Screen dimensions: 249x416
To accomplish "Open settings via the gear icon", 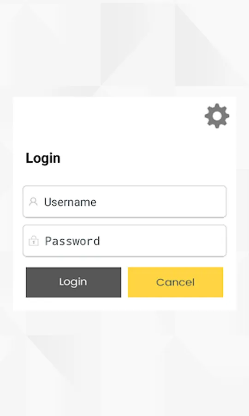I will click(x=217, y=116).
